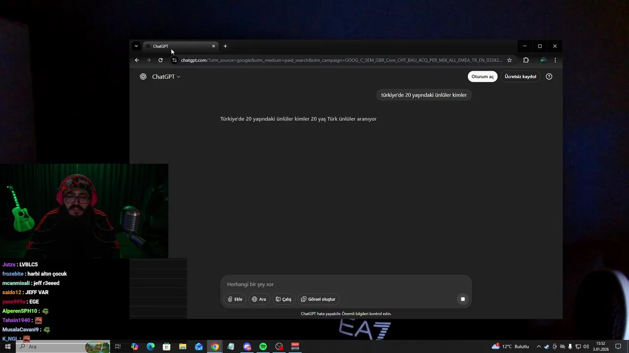Image resolution: width=629 pixels, height=353 pixels.
Task: Click the Görsel oluştur button
Action: (318, 299)
